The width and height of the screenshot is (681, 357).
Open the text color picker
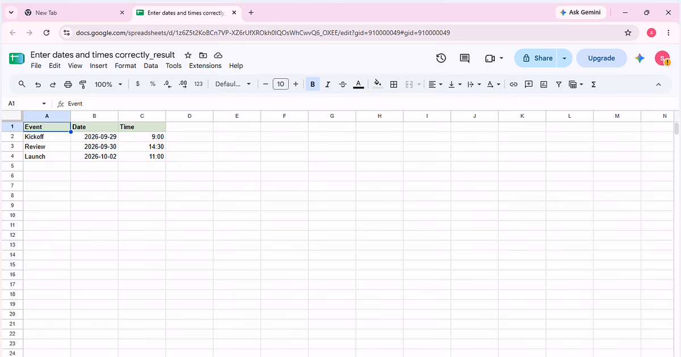358,84
